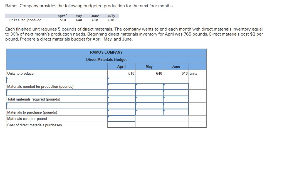
Task: Select April cell for Materials cost per pound
Action: coord(122,119)
